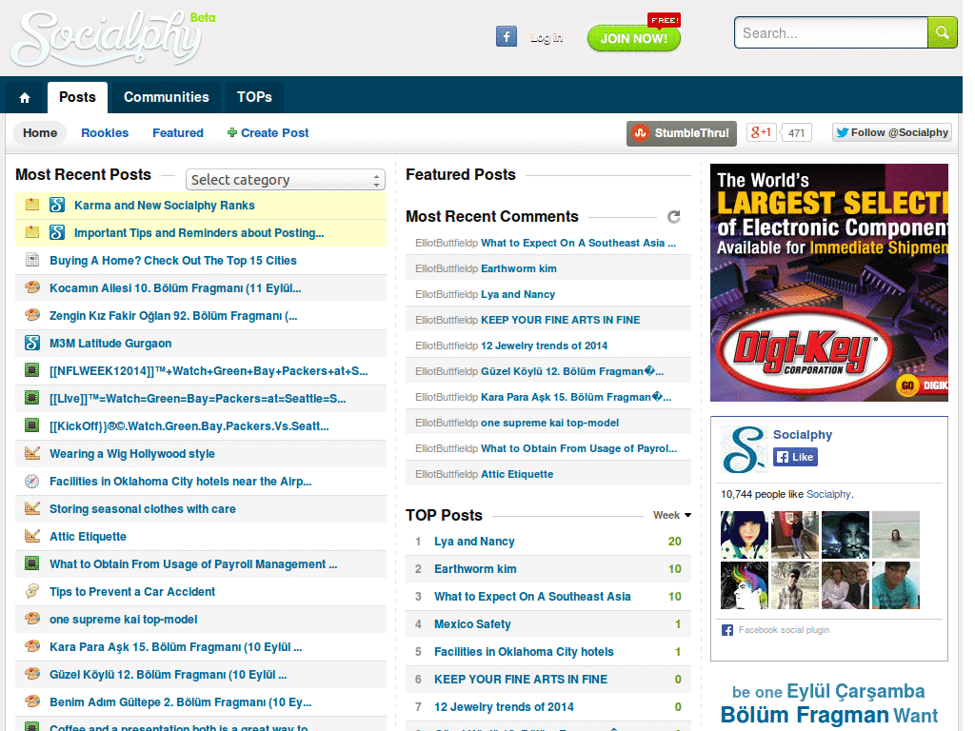Viewport: 975px width, 731px height.
Task: Click the chart icon beside Attic Etiquette post
Action: pyautogui.click(x=32, y=536)
